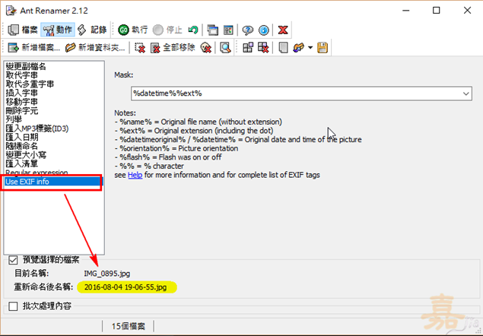The height and width of the screenshot is (336, 483).
Task: Open batch file with the folder arrow icon
Action: click(x=298, y=48)
